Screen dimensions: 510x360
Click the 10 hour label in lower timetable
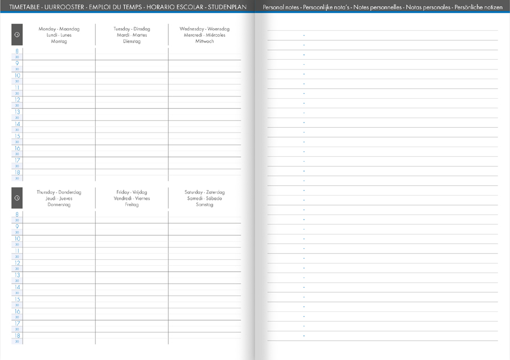pyautogui.click(x=17, y=239)
